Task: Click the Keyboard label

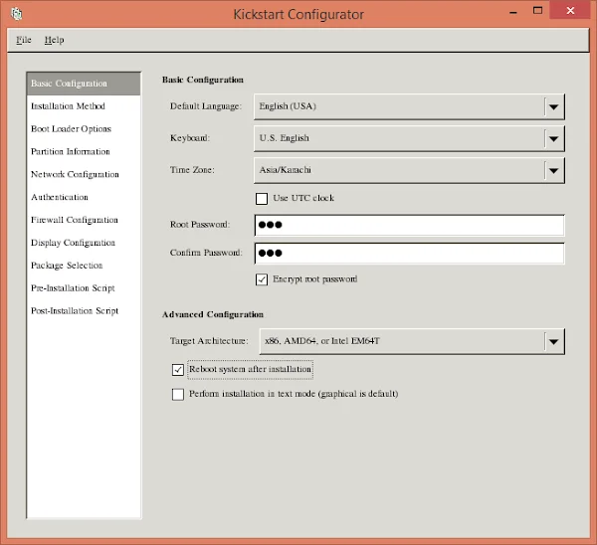Action: point(190,138)
